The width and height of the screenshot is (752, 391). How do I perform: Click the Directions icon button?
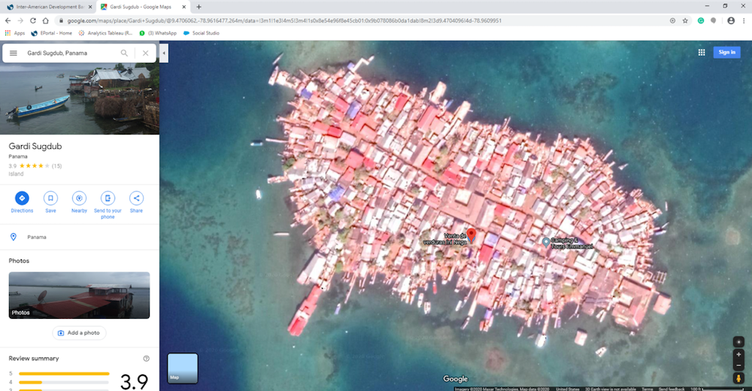22,199
